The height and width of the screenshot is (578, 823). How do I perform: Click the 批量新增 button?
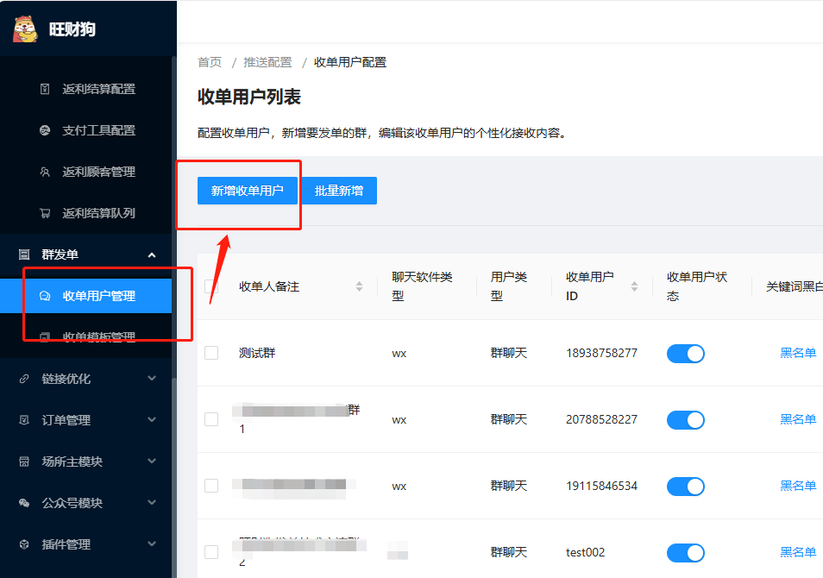tap(339, 191)
